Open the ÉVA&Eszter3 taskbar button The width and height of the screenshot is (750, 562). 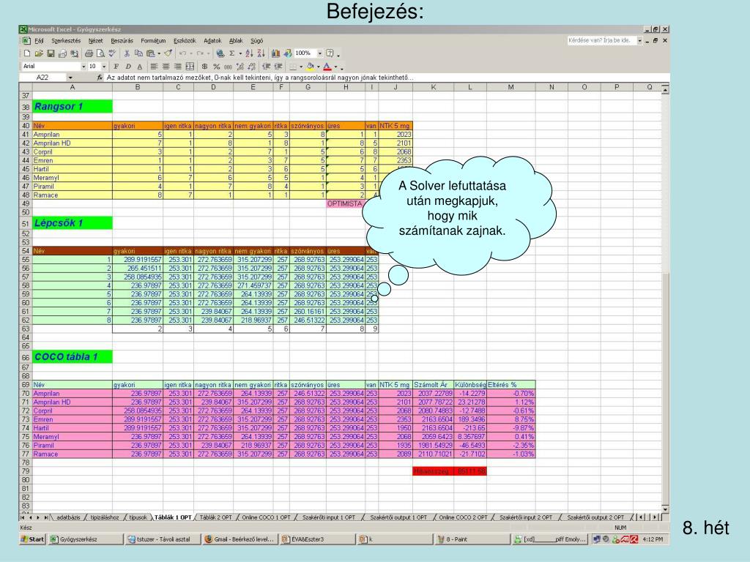point(317,539)
